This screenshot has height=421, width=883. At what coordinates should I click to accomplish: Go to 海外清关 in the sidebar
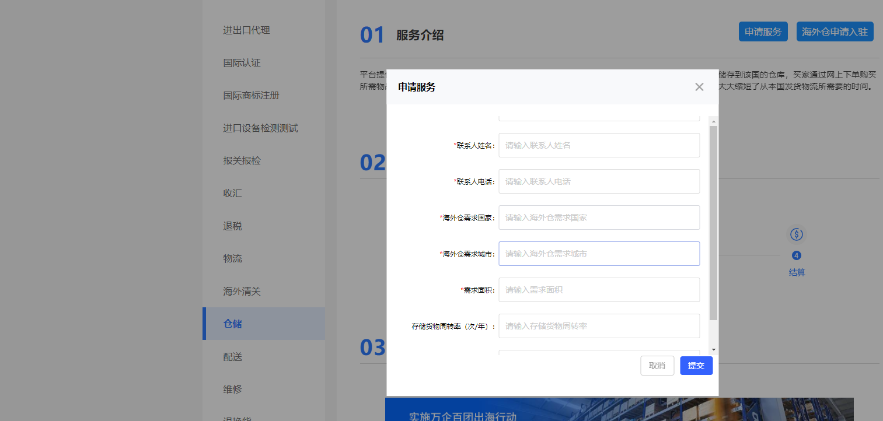pyautogui.click(x=242, y=291)
